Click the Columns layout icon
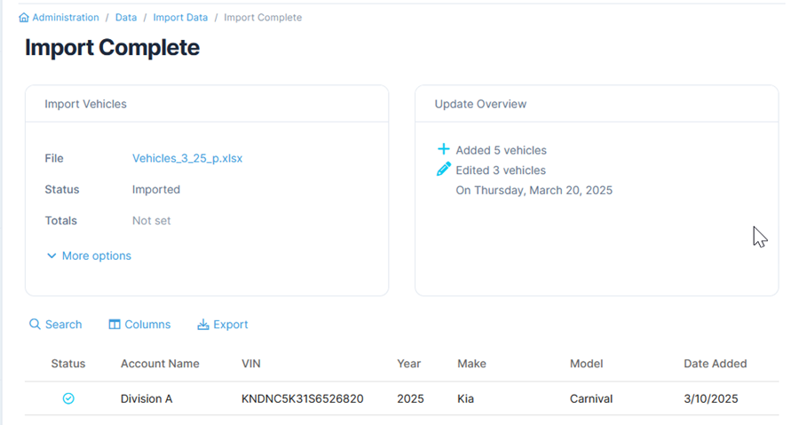The height and width of the screenshot is (425, 799). [115, 324]
